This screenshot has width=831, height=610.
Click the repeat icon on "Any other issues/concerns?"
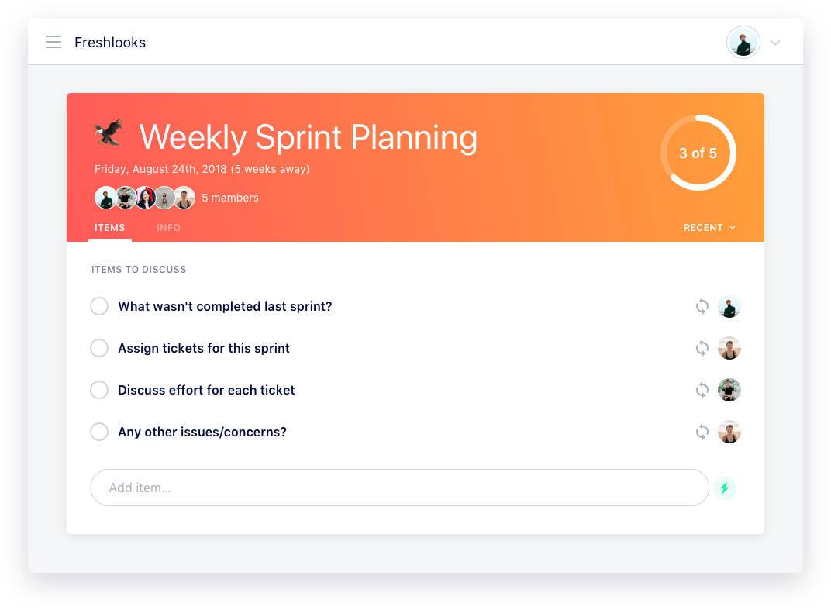coord(702,432)
